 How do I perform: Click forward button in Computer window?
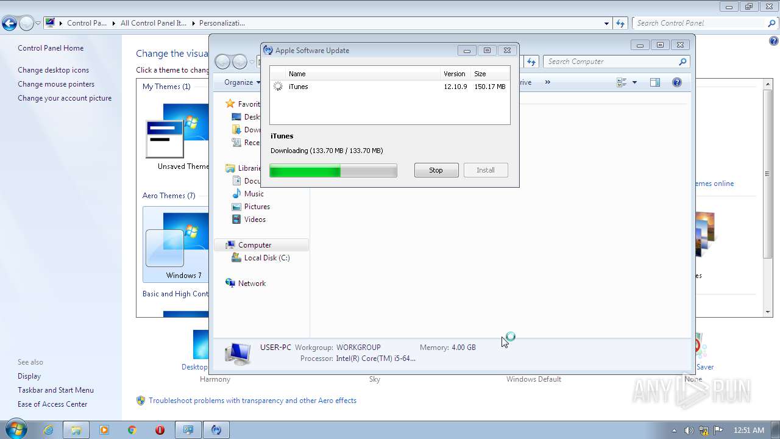239,62
